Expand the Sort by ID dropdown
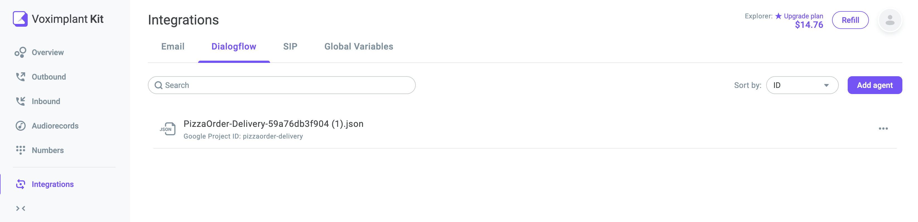 tap(802, 85)
